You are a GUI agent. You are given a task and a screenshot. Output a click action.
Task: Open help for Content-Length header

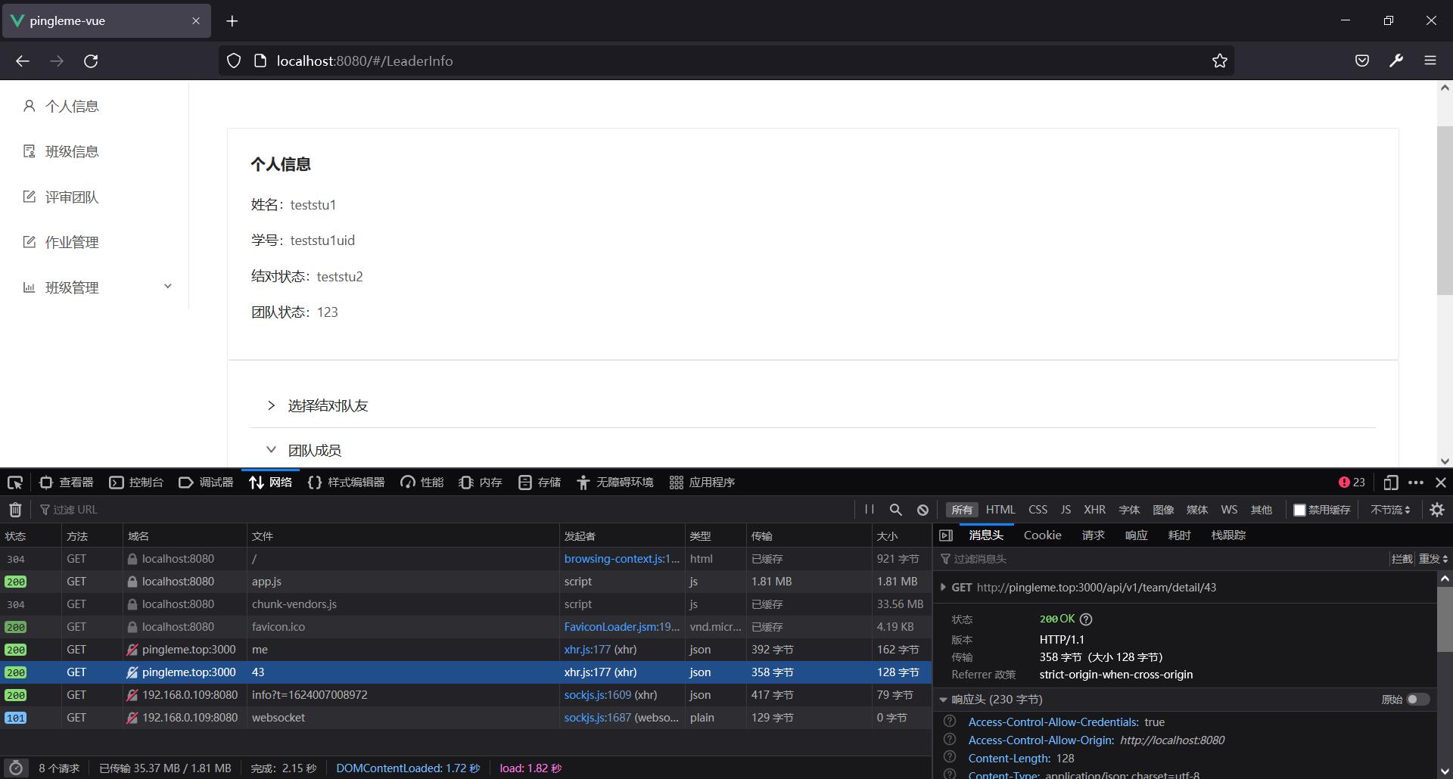coord(950,758)
